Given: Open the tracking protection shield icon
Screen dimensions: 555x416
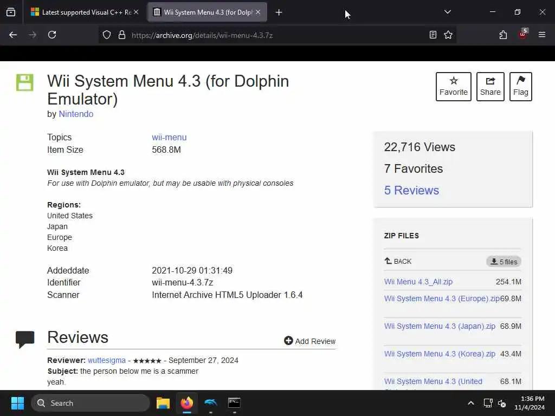Looking at the screenshot, I should click(x=107, y=35).
